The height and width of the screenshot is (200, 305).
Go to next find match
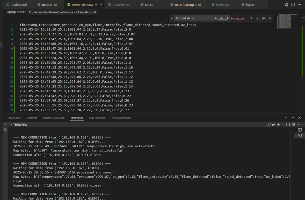point(258,18)
